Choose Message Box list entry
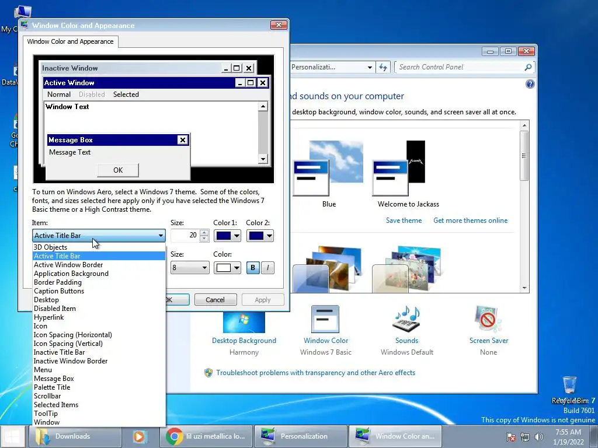The height and width of the screenshot is (448, 598). pyautogui.click(x=99, y=379)
